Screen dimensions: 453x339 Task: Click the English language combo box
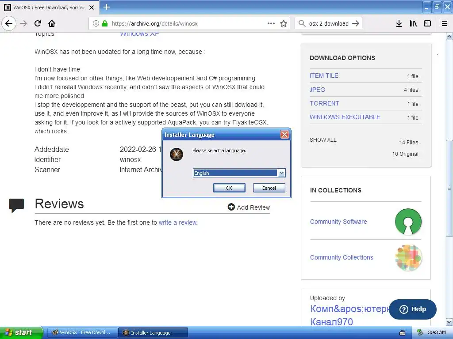click(239, 173)
